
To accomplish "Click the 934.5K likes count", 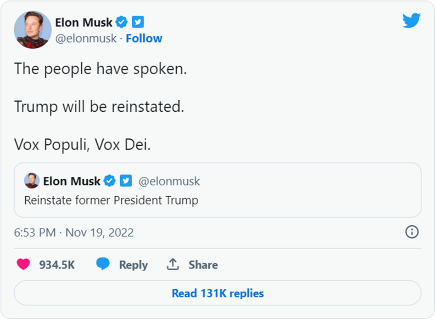I will coord(57,265).
